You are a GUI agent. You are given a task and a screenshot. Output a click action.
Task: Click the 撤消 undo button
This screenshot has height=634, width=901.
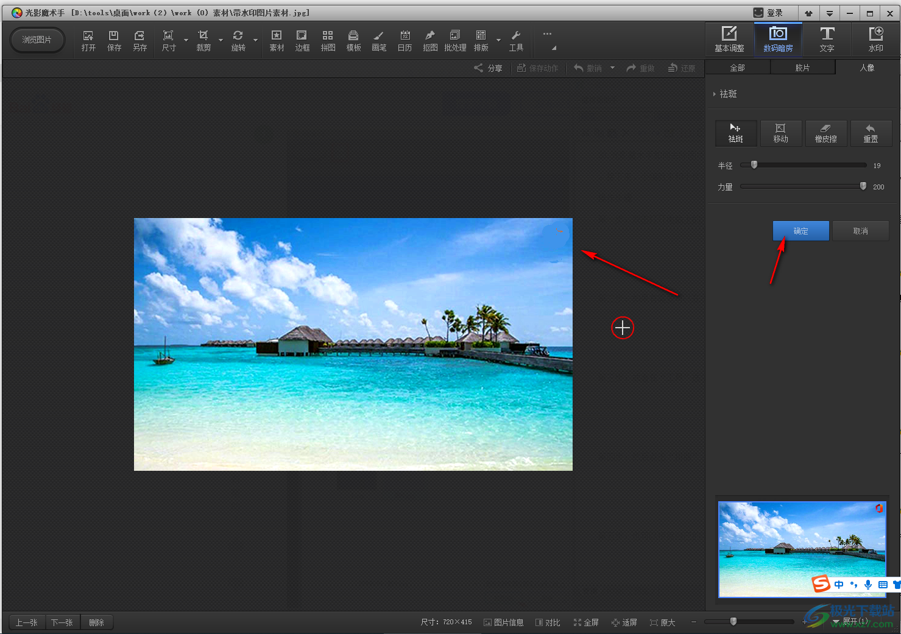588,68
